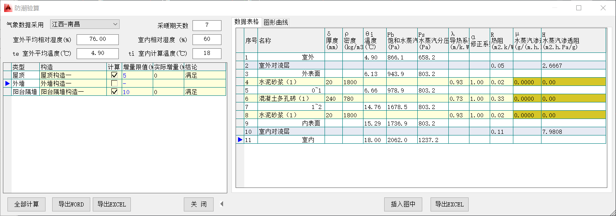The width and height of the screenshot is (616, 216).
Task: Click the density value 780
Action: coord(353,98)
